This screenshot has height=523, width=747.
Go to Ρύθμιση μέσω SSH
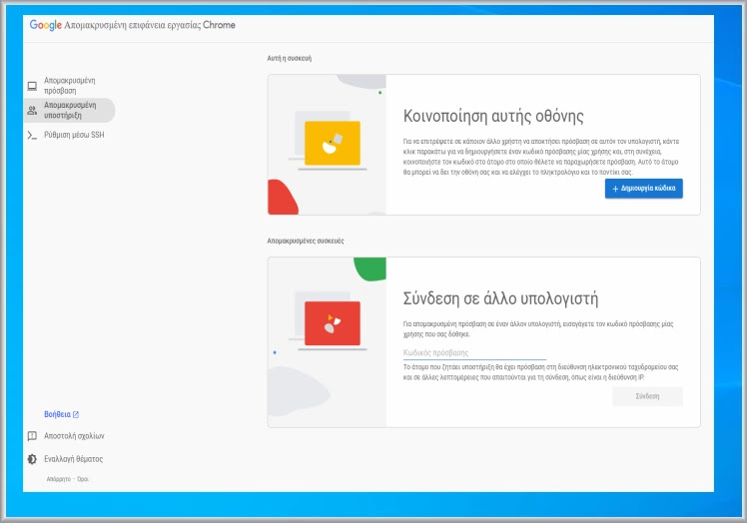coord(70,136)
